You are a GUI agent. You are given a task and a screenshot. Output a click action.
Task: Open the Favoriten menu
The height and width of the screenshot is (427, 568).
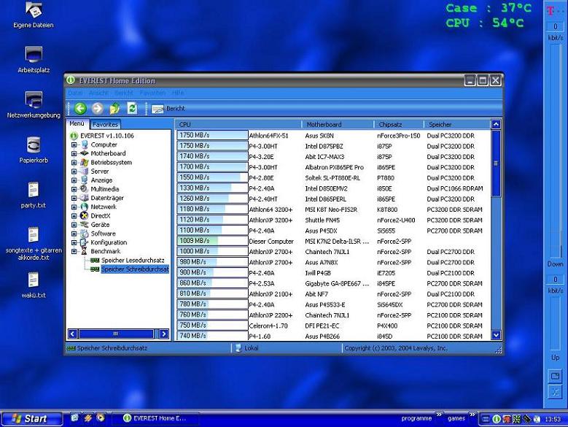pos(152,93)
